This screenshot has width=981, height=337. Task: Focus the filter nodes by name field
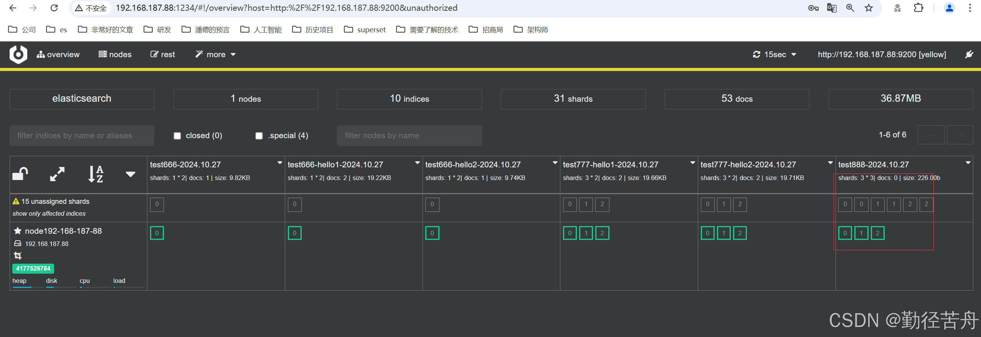click(x=409, y=135)
